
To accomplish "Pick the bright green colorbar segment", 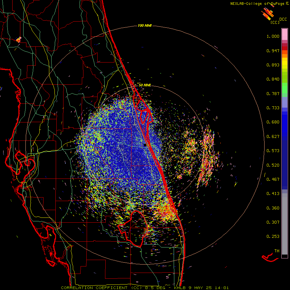I will click(285, 88).
